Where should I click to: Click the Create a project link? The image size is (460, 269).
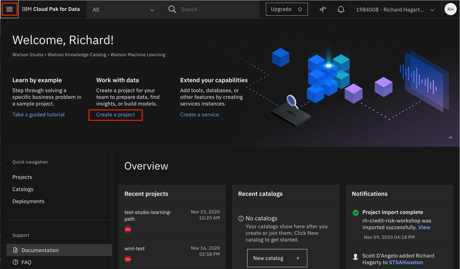116,115
